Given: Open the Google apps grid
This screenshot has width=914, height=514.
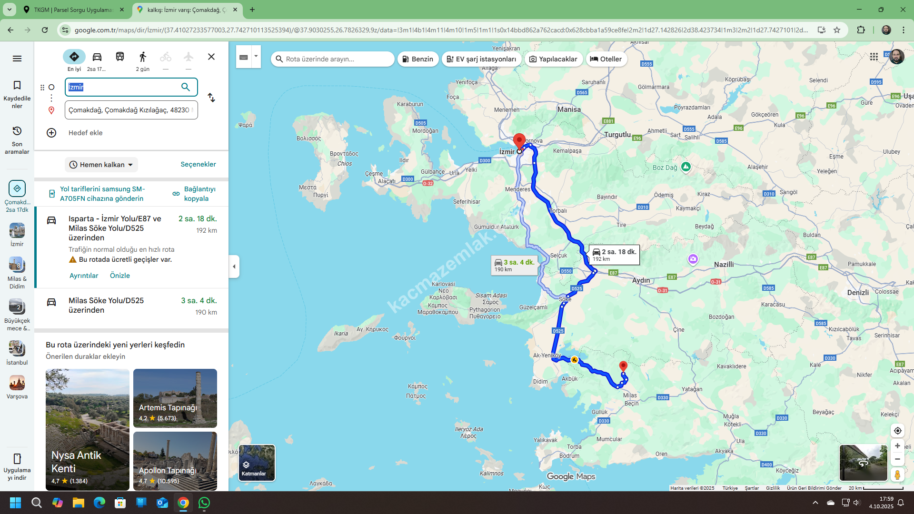Looking at the screenshot, I should [874, 57].
